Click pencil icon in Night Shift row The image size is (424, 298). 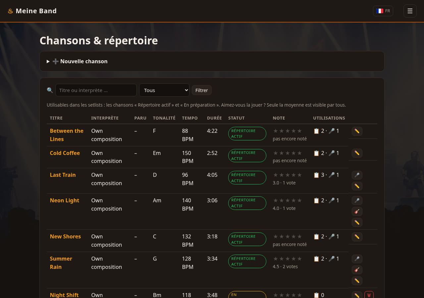click(x=357, y=295)
